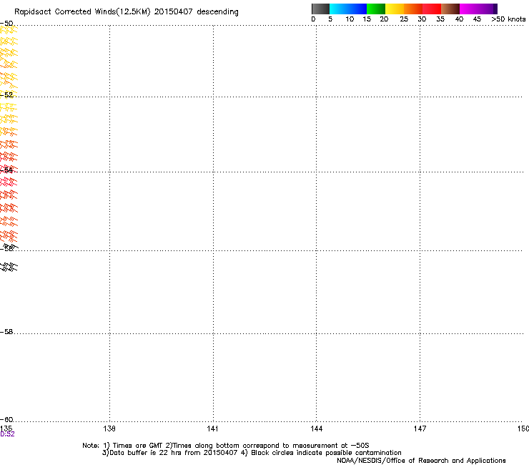Click the -58 latitude axis label
Image resolution: width=529 pixels, height=465 pixels.
(6, 332)
